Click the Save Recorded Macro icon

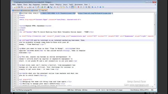(89, 7)
